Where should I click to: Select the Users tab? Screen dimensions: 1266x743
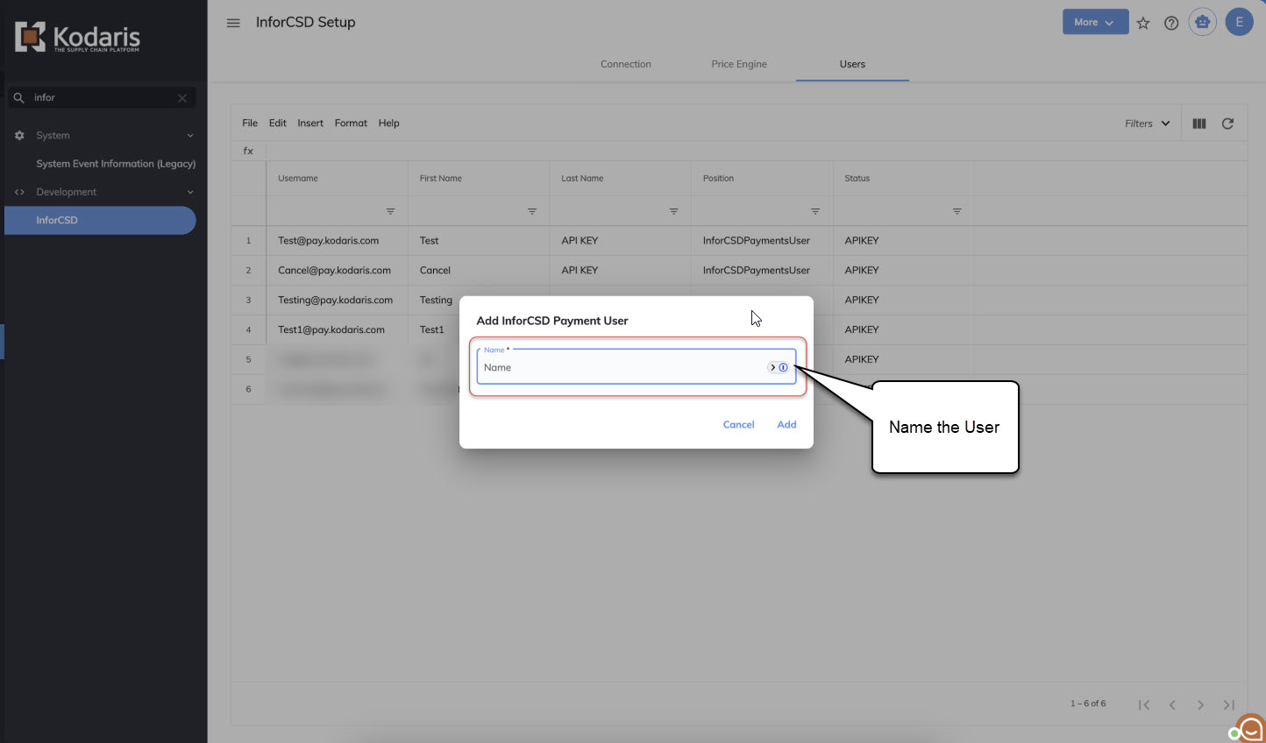852,64
